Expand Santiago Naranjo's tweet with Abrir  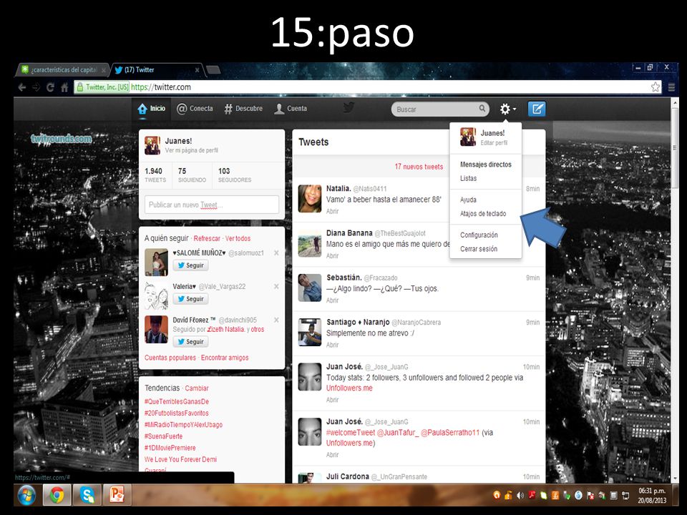[332, 345]
